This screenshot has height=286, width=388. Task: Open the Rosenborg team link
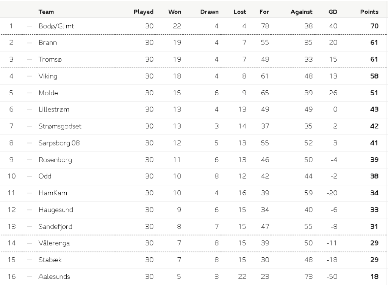point(55,159)
